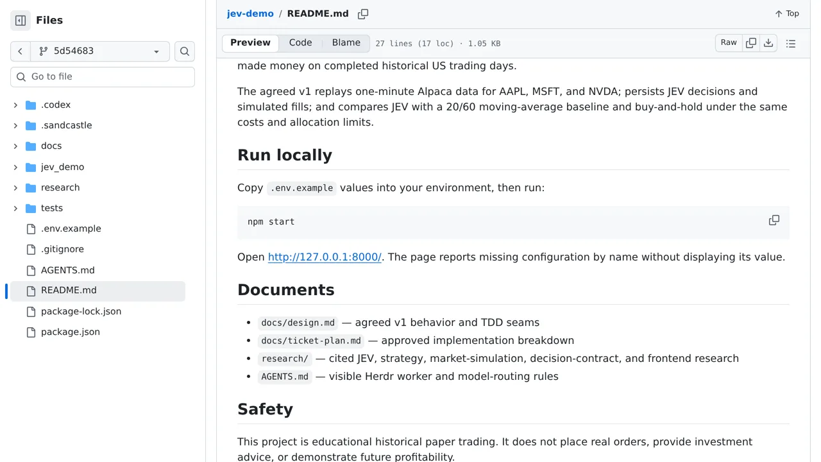The height and width of the screenshot is (462, 821).
Task: Expand the tests folder chevron
Action: tap(15, 209)
